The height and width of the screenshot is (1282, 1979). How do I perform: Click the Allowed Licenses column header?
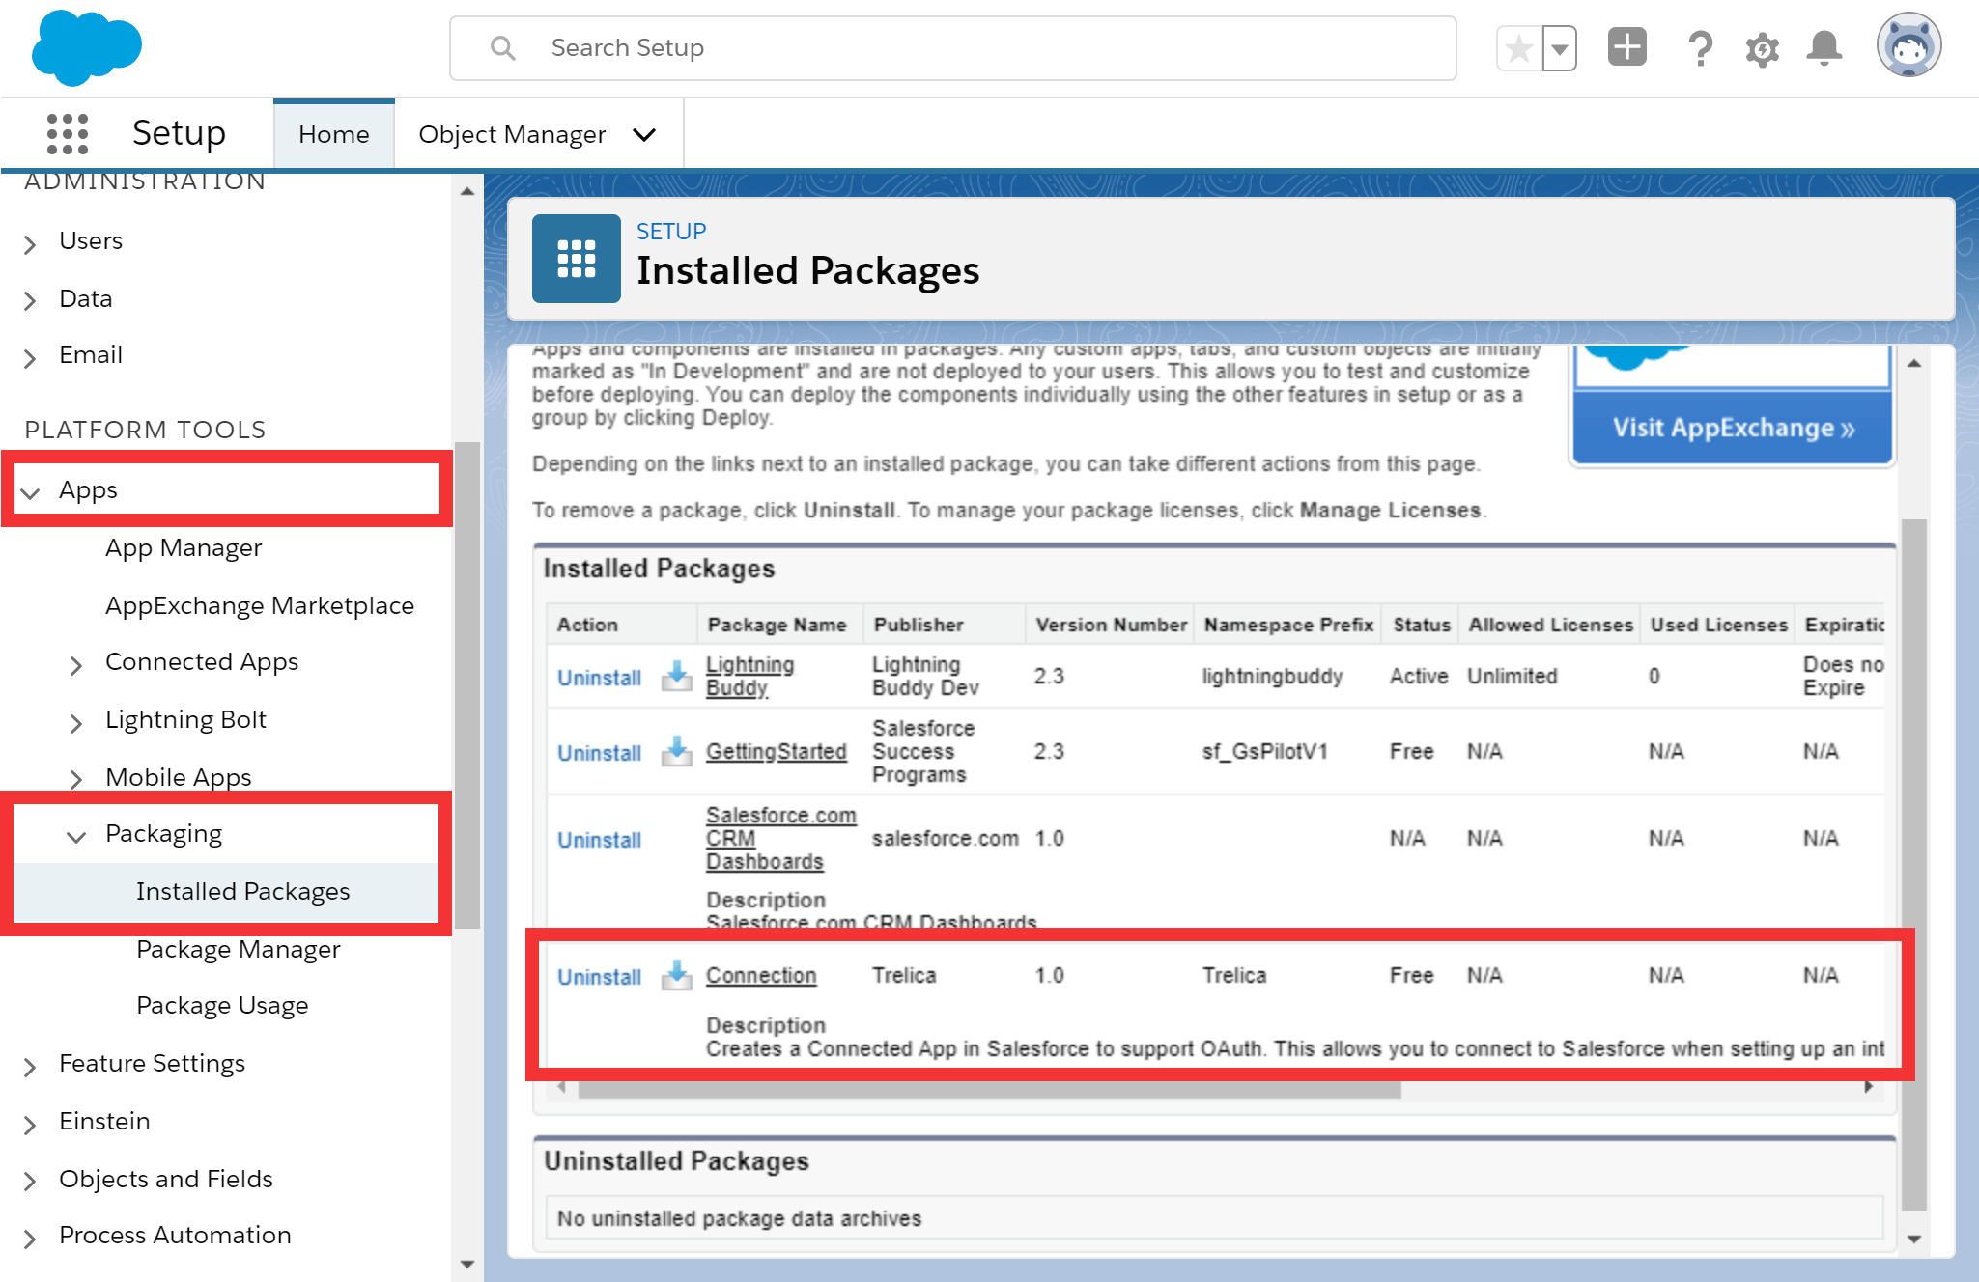click(1550, 625)
